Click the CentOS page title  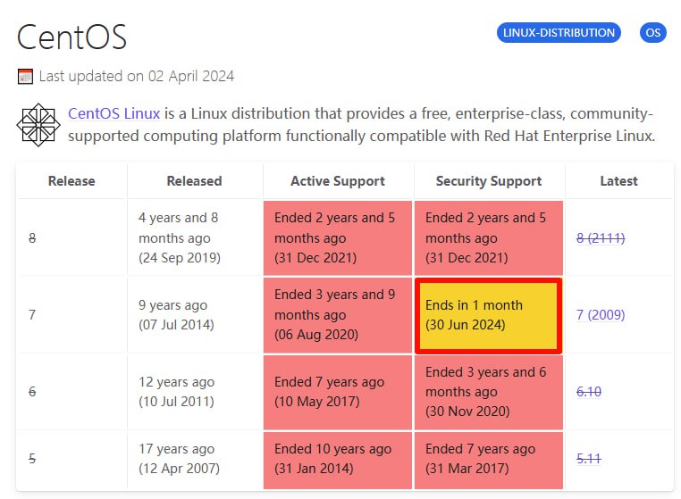(71, 37)
